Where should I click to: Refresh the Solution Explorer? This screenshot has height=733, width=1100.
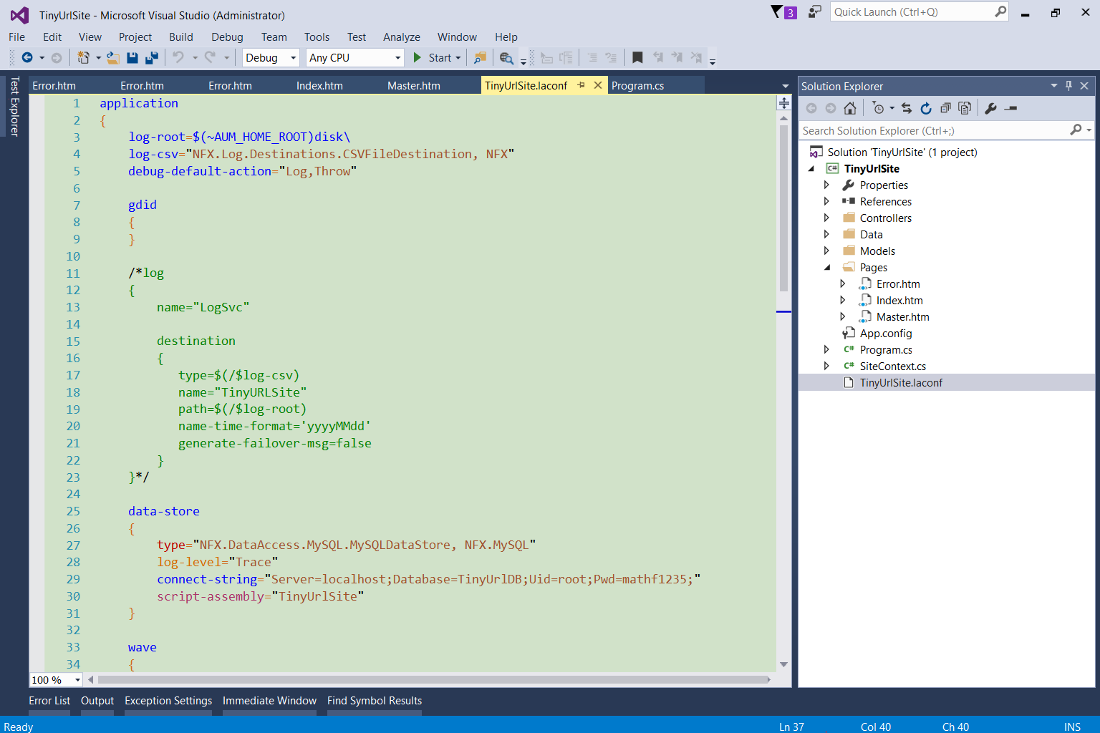click(x=926, y=108)
